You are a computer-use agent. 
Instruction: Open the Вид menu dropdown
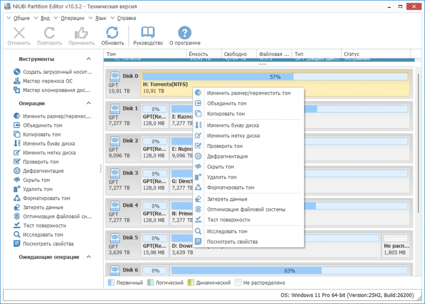pos(42,18)
